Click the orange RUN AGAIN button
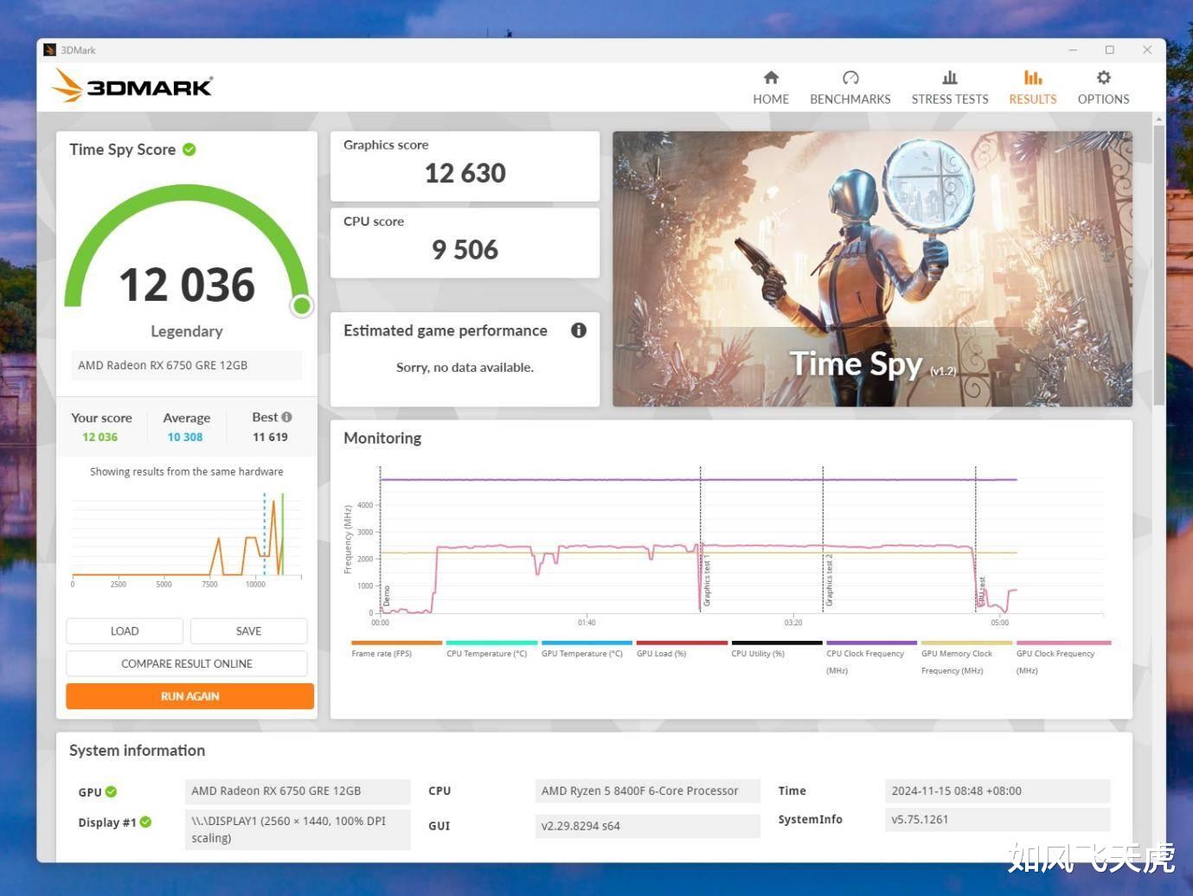Image resolution: width=1193 pixels, height=896 pixels. pos(189,696)
